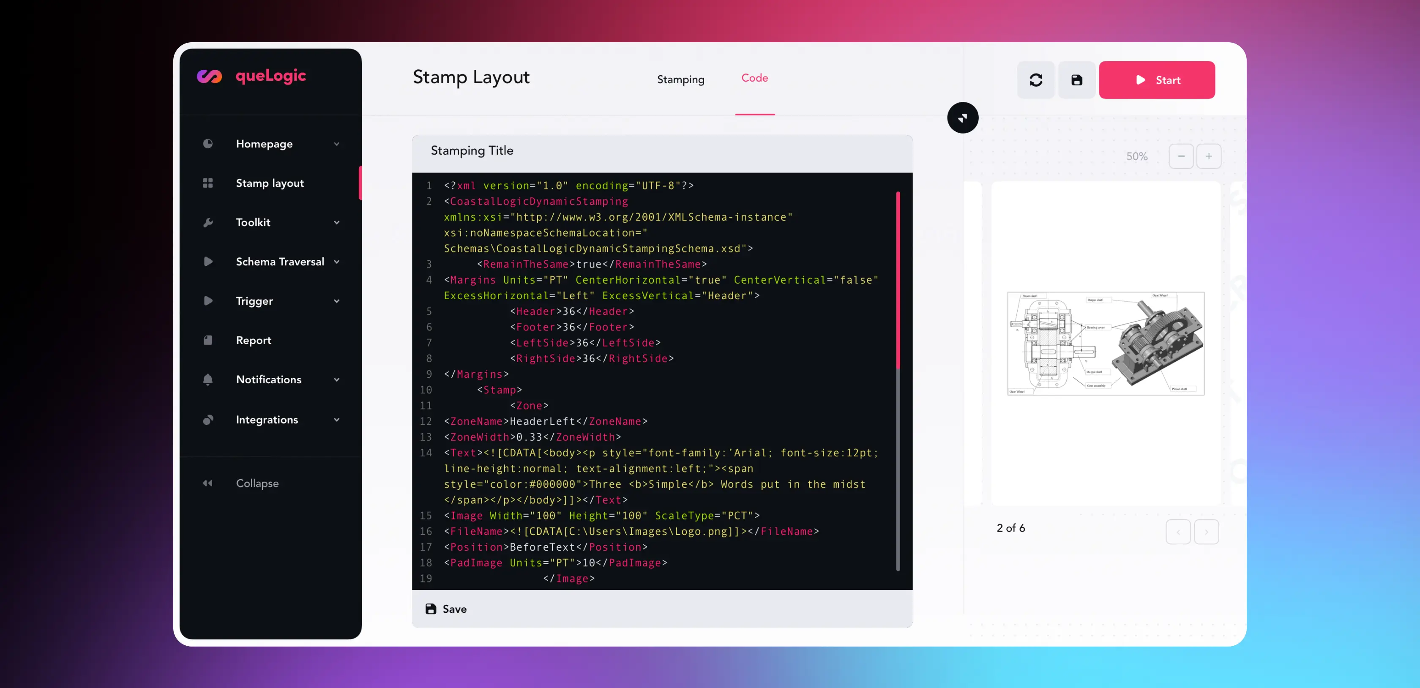Click the queLogic logo icon
The image size is (1420, 688).
coord(210,76)
